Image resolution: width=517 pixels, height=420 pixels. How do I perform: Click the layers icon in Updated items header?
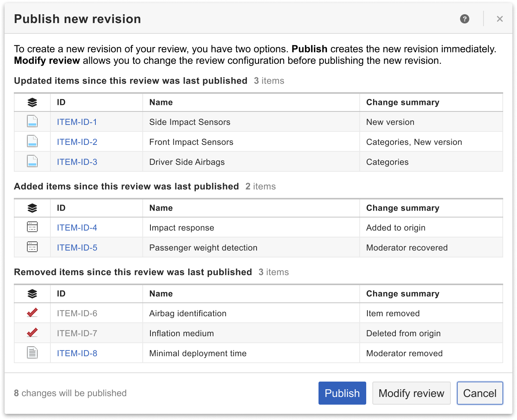point(32,102)
